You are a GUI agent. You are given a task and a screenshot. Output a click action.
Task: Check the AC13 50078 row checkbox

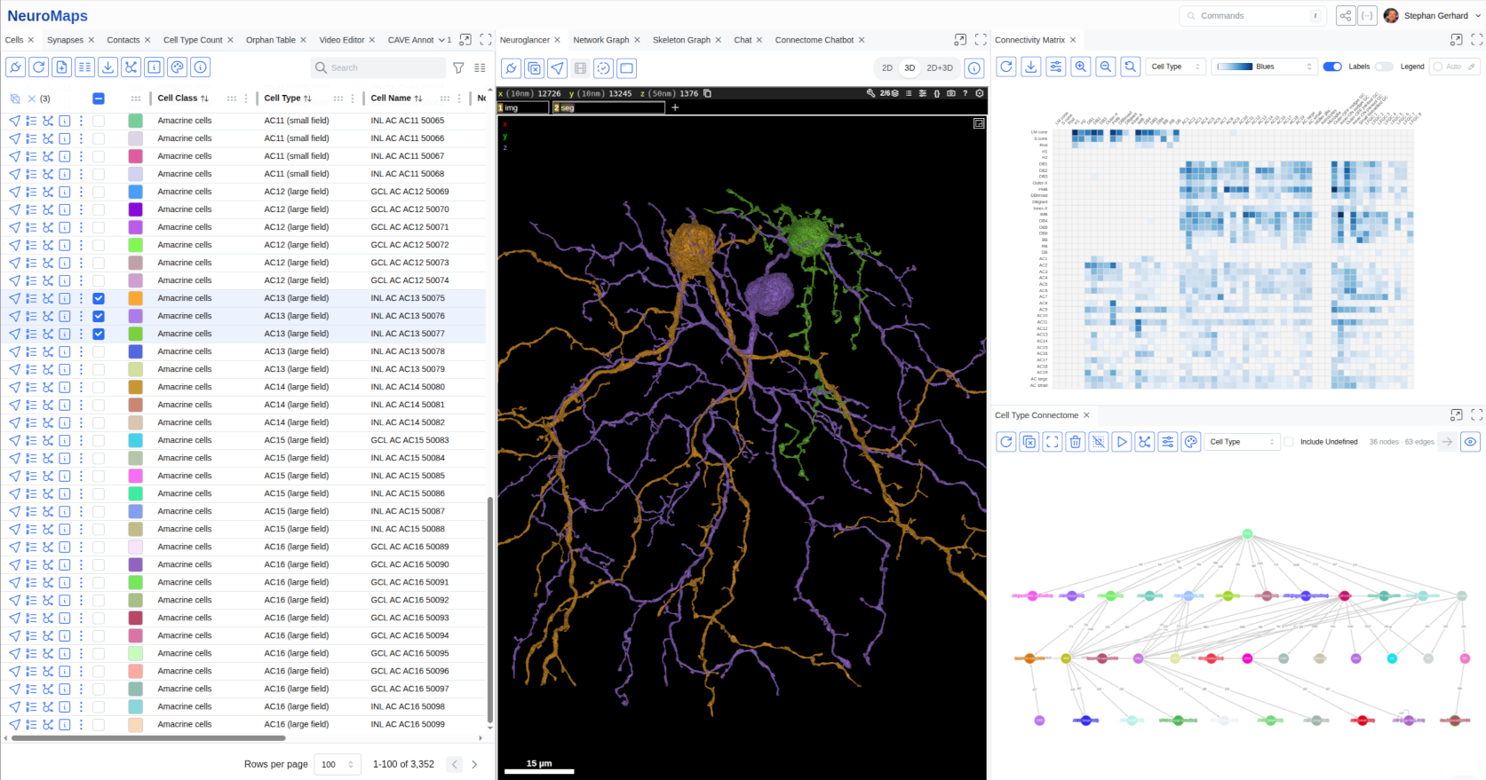pyautogui.click(x=99, y=351)
